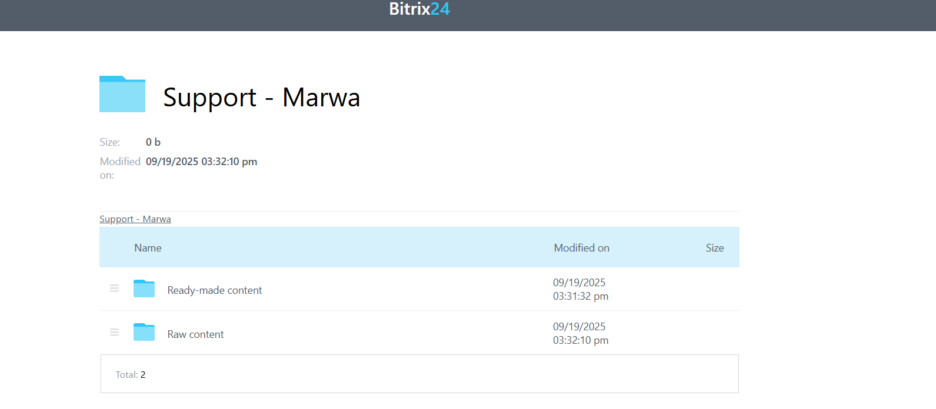Open the Ready-made content folder name

point(215,290)
